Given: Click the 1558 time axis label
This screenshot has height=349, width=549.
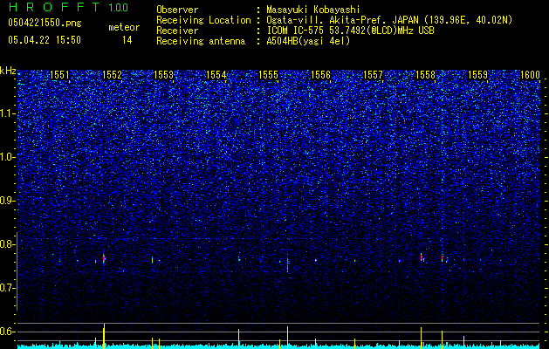Looking at the screenshot, I should (425, 75).
